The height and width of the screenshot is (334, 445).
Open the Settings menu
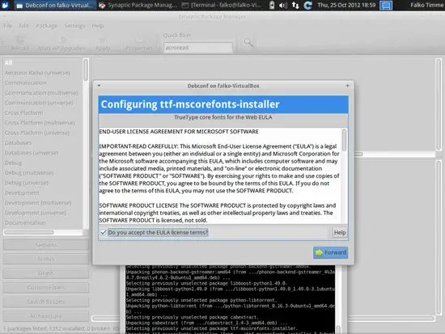(x=74, y=26)
